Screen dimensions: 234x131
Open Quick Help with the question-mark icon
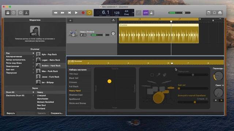[14, 13]
